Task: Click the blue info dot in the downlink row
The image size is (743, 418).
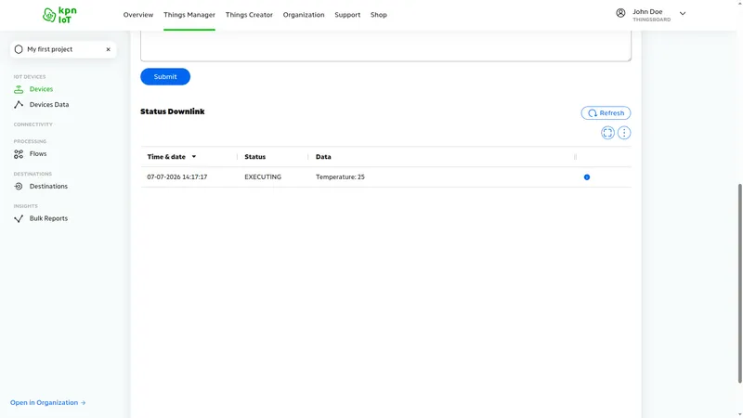Action: 587,177
